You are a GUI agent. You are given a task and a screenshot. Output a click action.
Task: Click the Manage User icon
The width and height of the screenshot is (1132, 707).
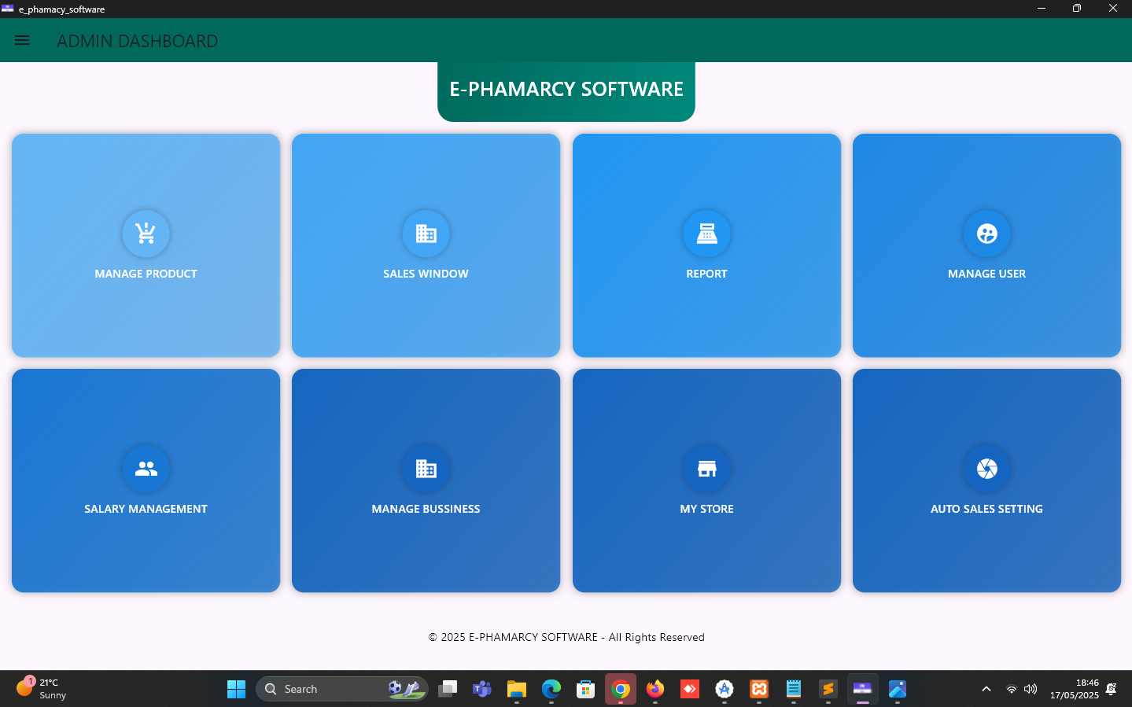(x=986, y=234)
